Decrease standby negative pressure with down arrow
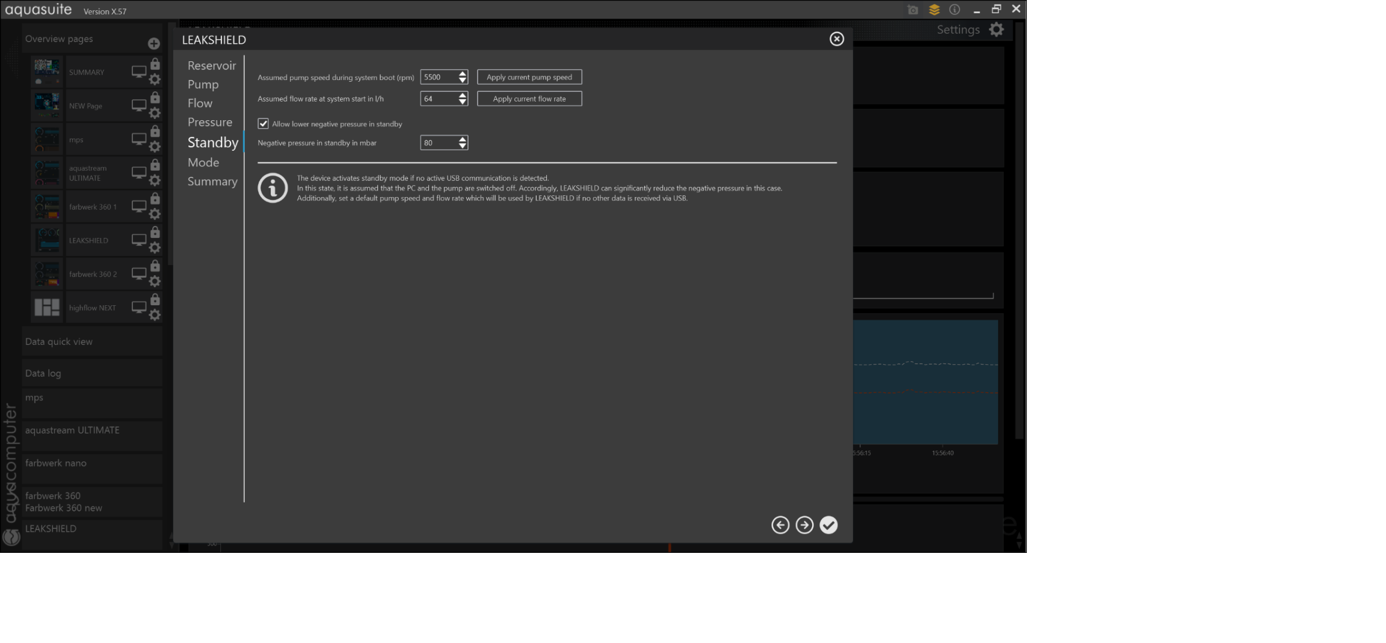The image size is (1386, 643). (x=462, y=146)
